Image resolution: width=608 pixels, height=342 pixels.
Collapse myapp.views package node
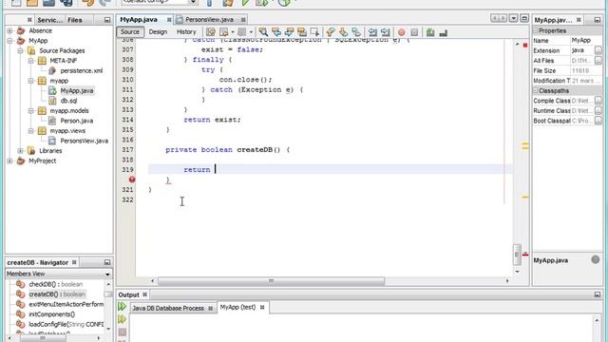pos(30,131)
